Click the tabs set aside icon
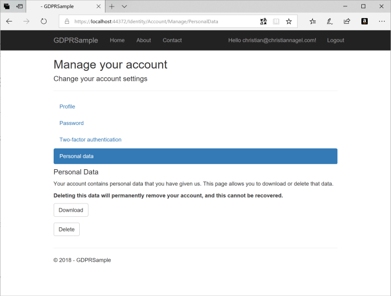Screen dimensions: 391x296 point(7,6)
